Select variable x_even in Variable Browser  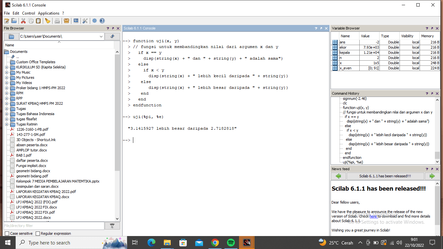(386, 68)
